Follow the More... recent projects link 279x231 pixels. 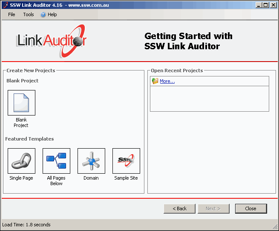167,81
